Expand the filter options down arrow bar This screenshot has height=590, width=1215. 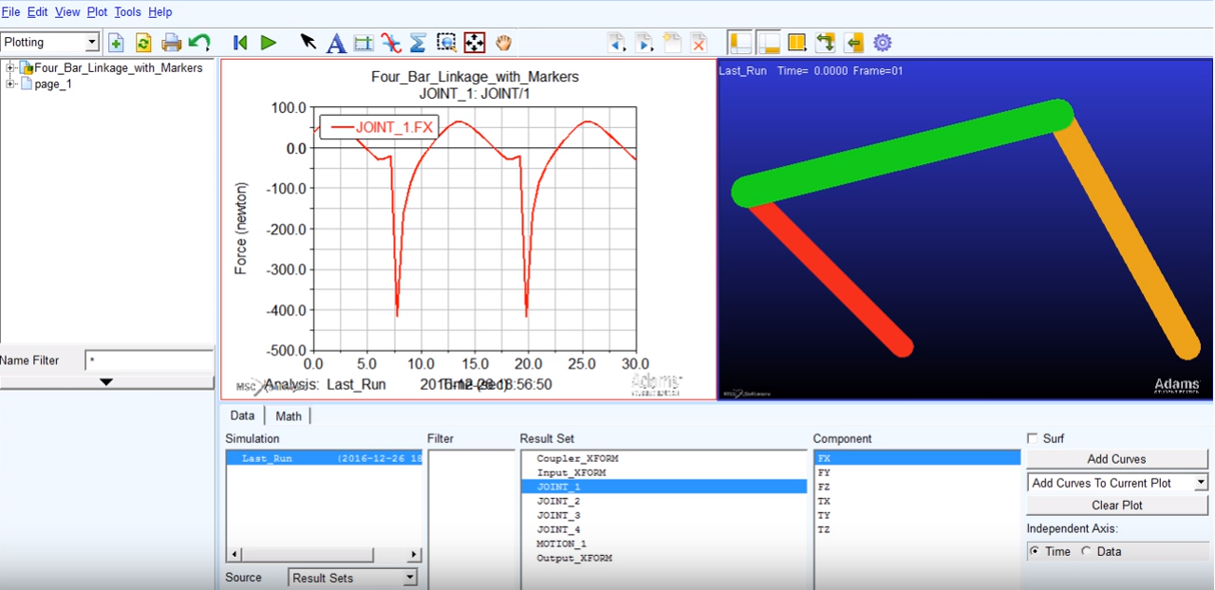coord(106,381)
